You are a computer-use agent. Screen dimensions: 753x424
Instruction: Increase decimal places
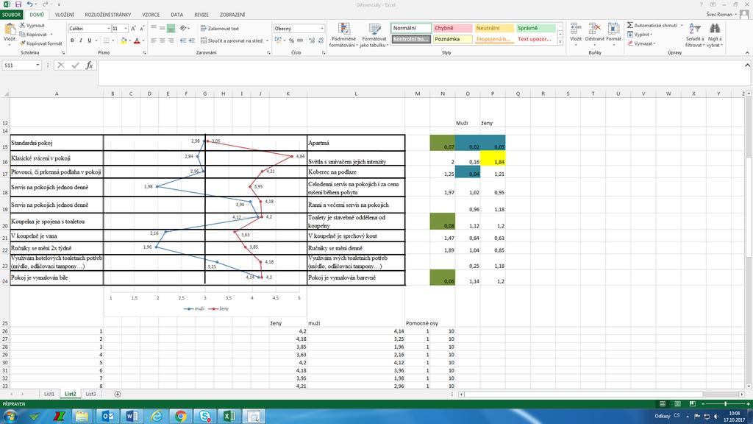point(312,41)
